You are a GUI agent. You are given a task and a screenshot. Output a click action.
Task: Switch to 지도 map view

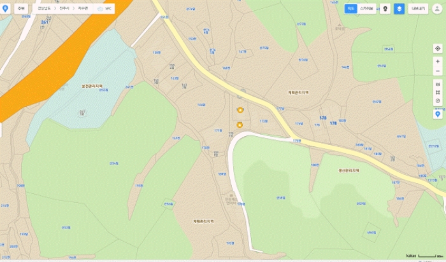coord(350,9)
